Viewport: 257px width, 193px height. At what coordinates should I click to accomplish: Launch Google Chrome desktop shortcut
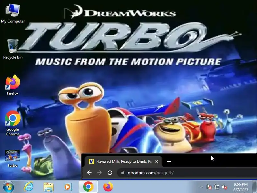coord(13,123)
